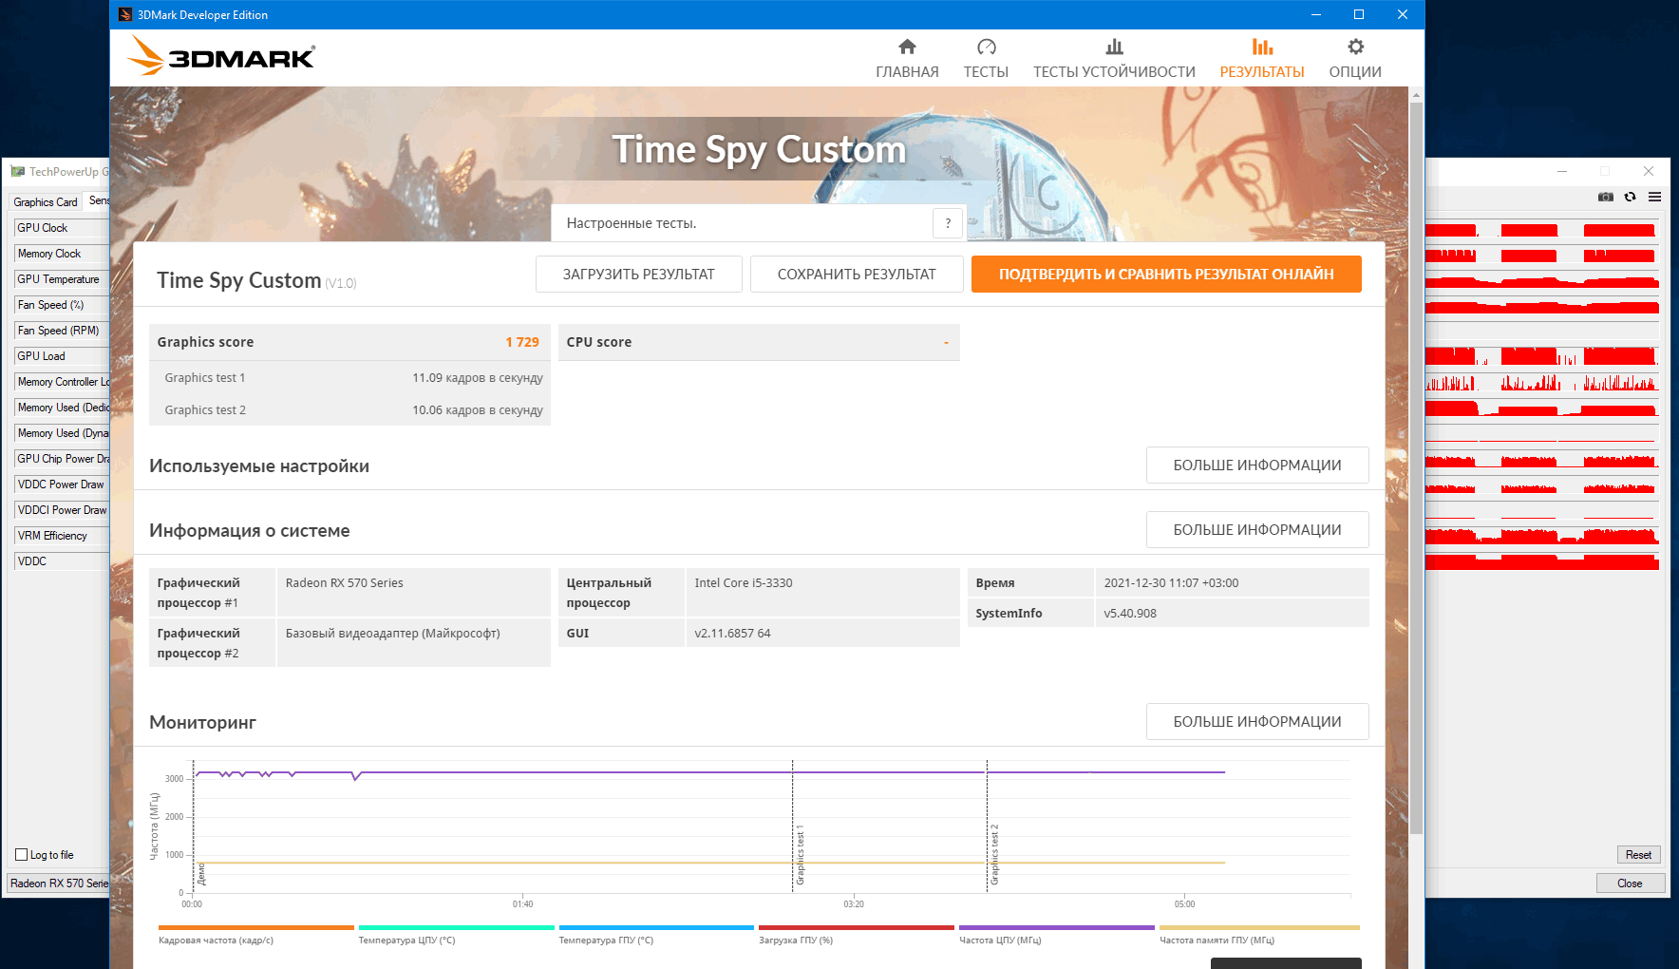
Task: Open the ГЛАВНАЯ home tab
Action: (x=907, y=59)
